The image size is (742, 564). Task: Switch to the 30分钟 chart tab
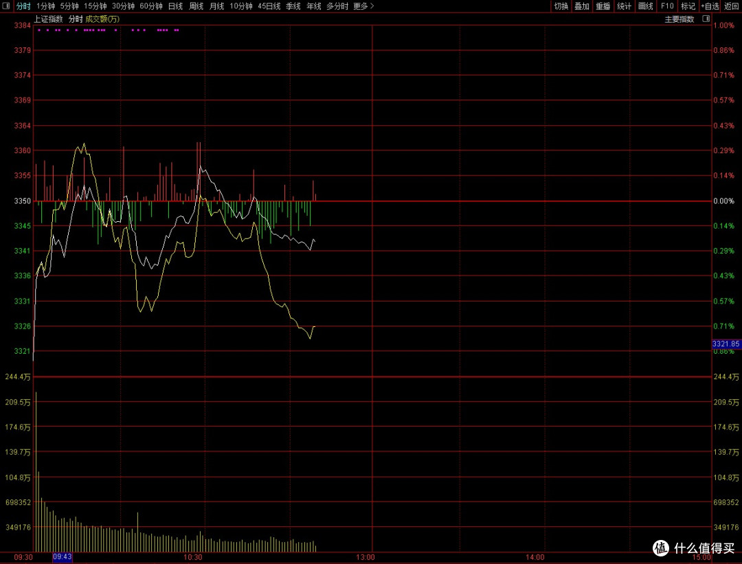(123, 6)
